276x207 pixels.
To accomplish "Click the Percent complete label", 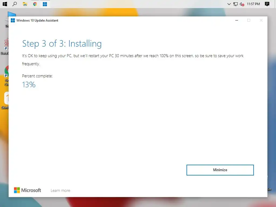I will [37, 76].
